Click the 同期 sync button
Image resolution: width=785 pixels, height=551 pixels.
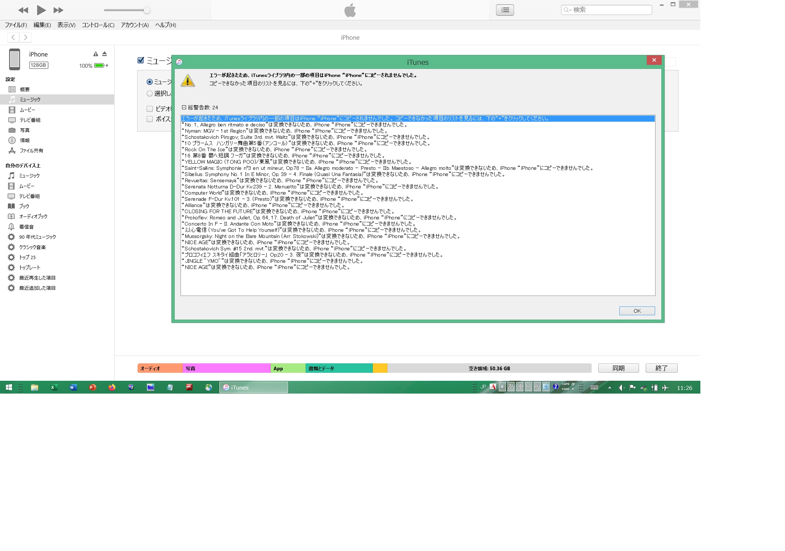[x=618, y=368]
